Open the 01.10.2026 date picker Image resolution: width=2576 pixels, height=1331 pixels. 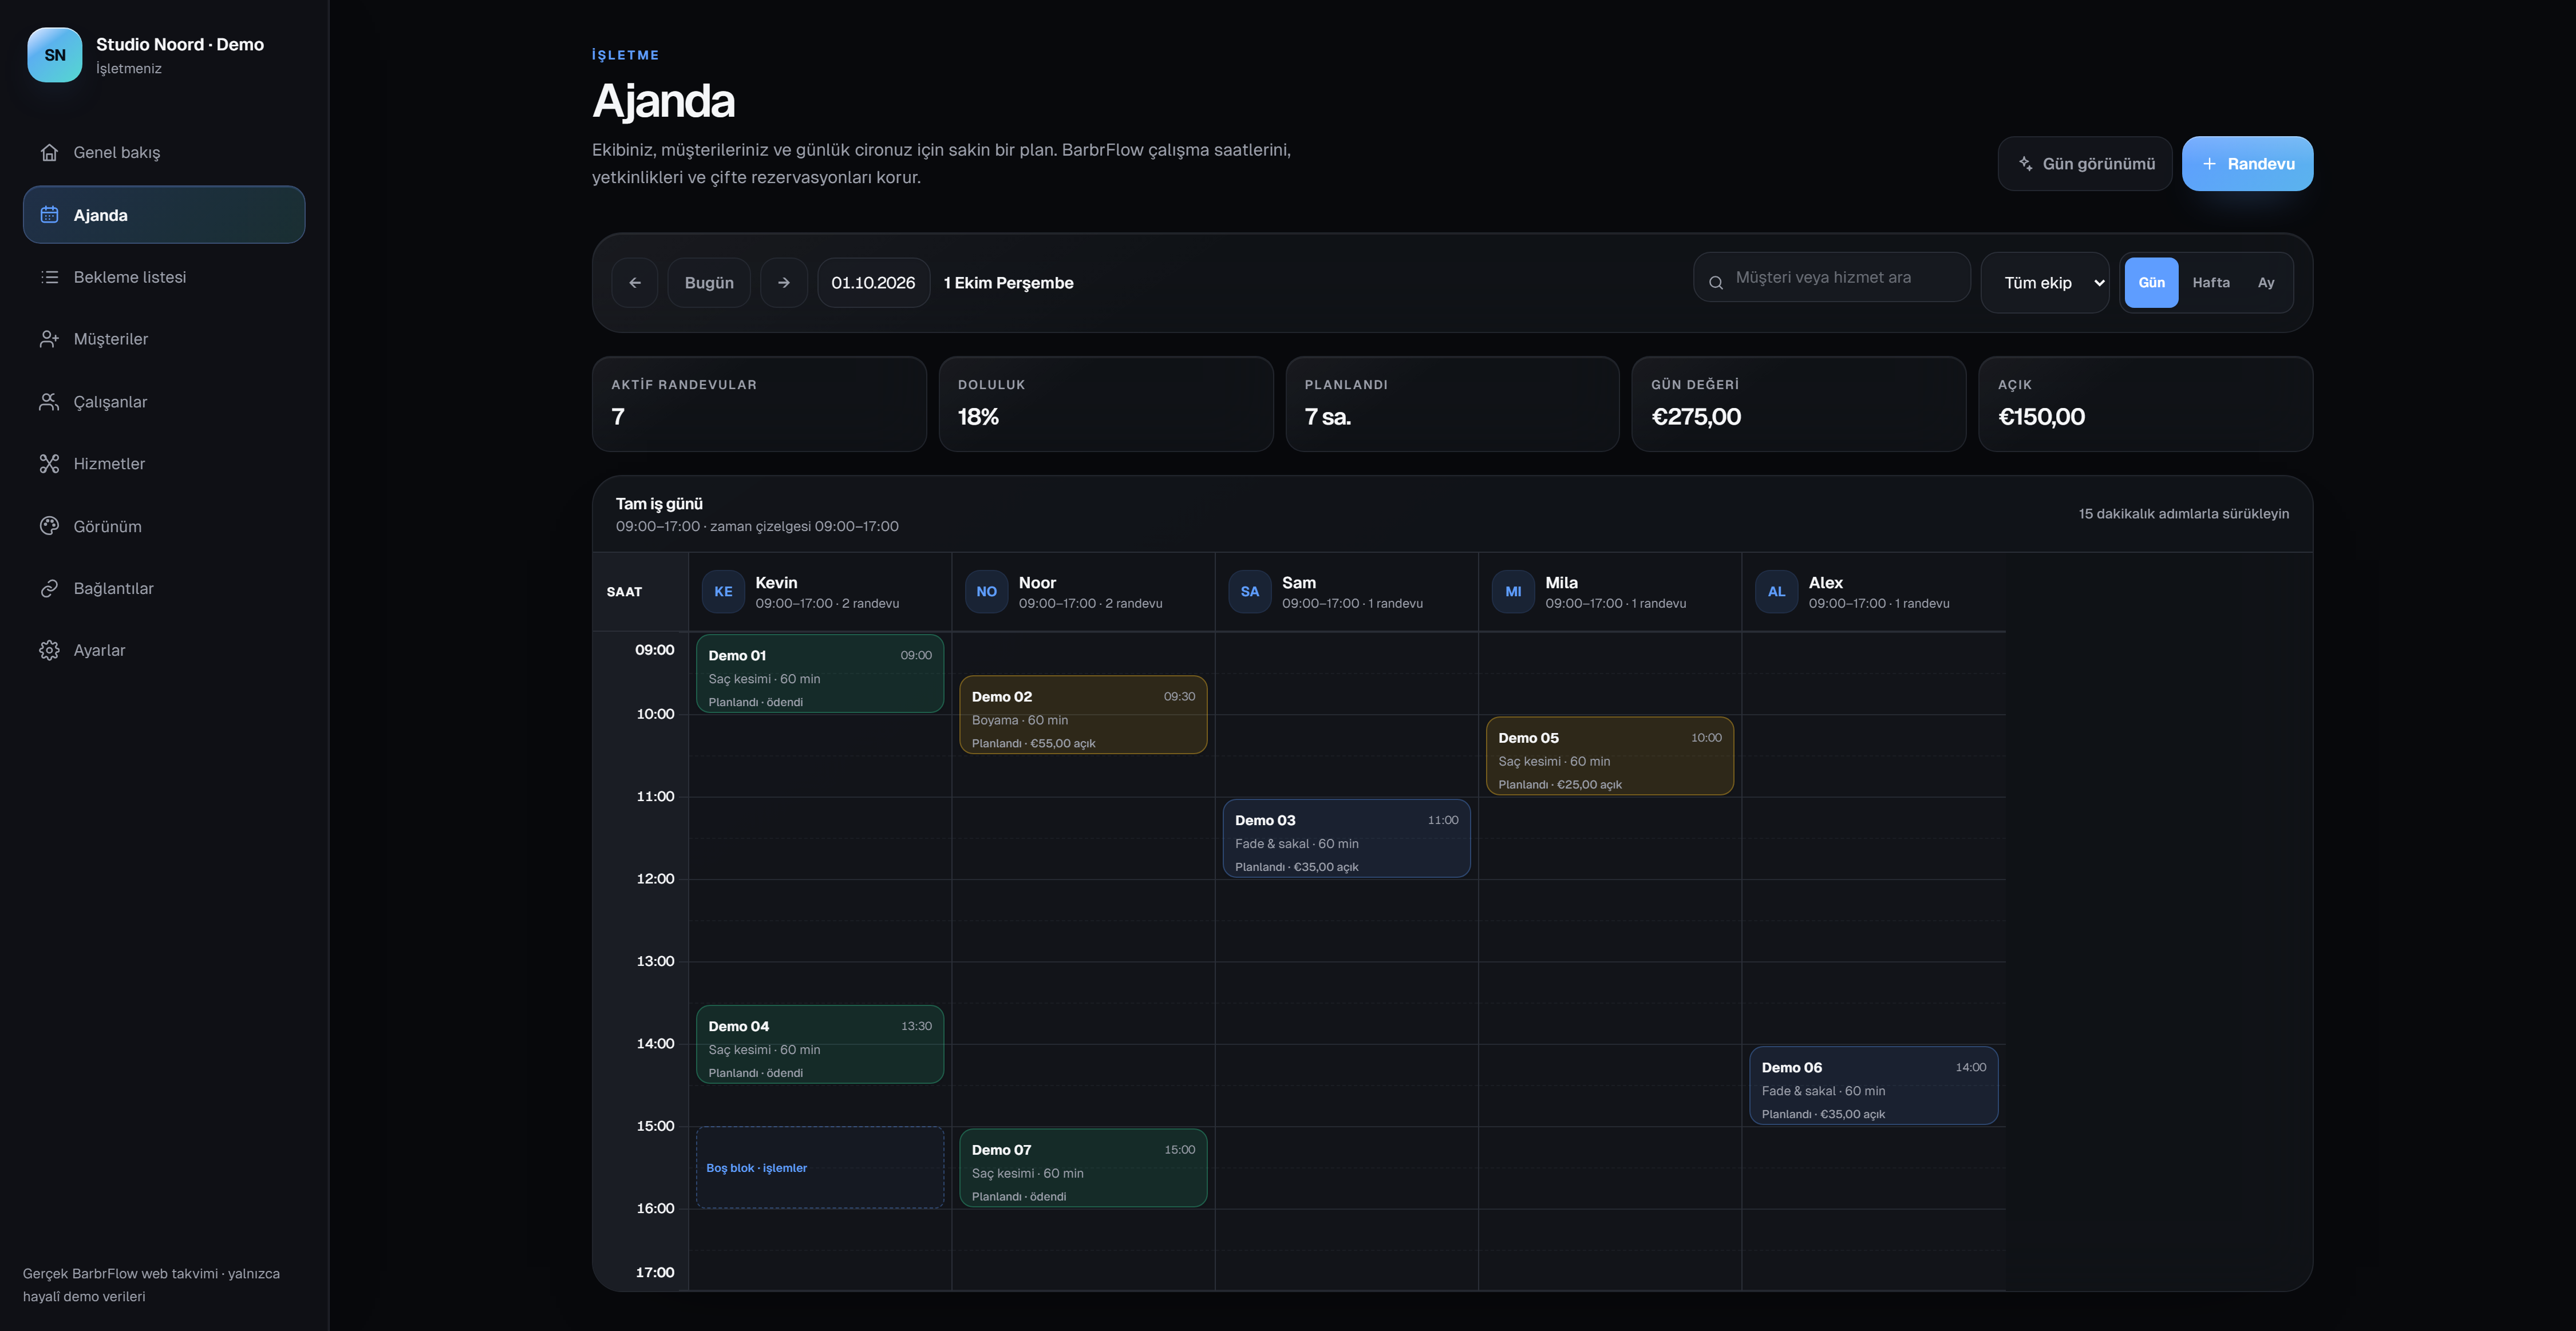coord(873,283)
